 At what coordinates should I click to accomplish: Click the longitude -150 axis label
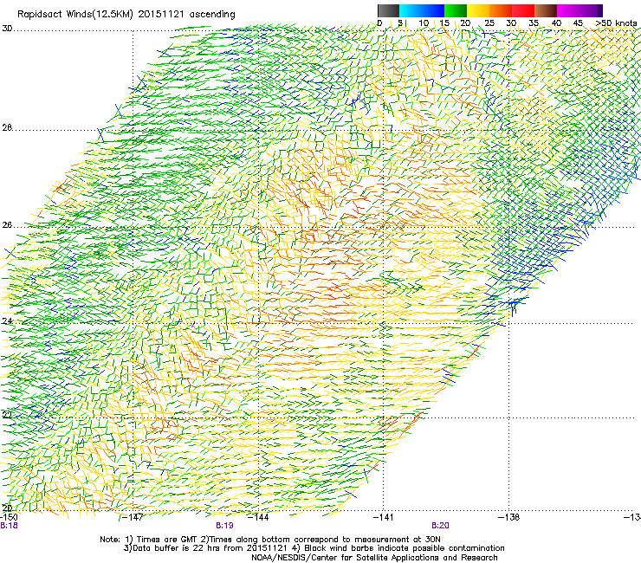coord(9,517)
